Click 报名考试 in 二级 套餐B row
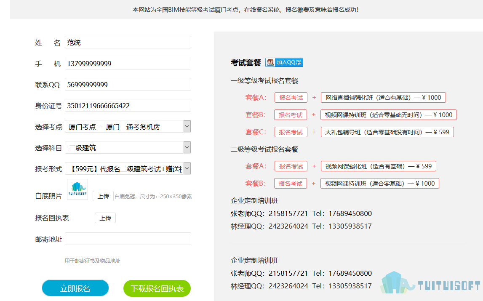Image resolution: width=483 pixels, height=301 pixels. tap(291, 184)
